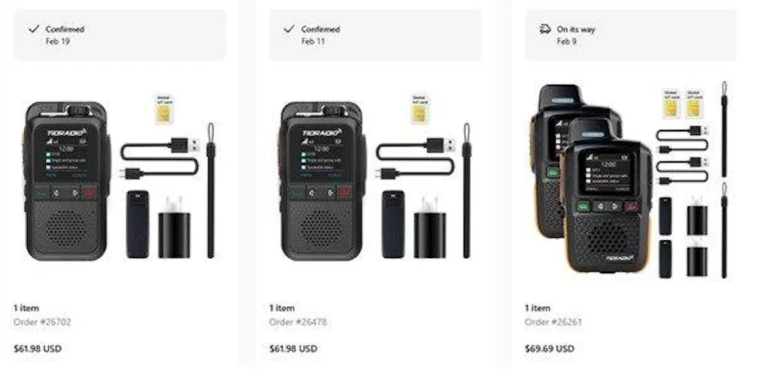
Task: Open the On its way Feb 9 banner
Action: point(631,35)
